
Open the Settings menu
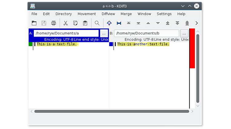pyautogui.click(x=164, y=14)
